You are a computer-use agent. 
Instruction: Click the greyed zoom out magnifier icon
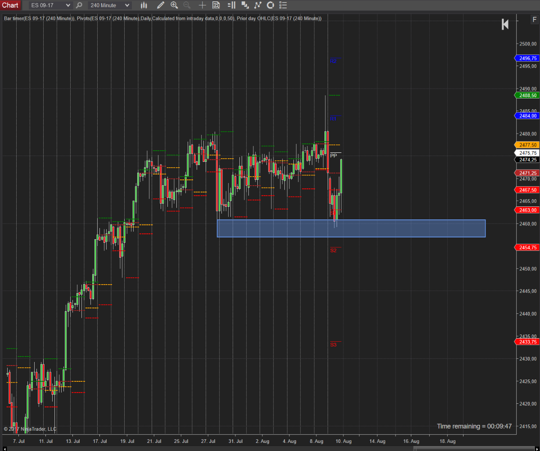[187, 5]
